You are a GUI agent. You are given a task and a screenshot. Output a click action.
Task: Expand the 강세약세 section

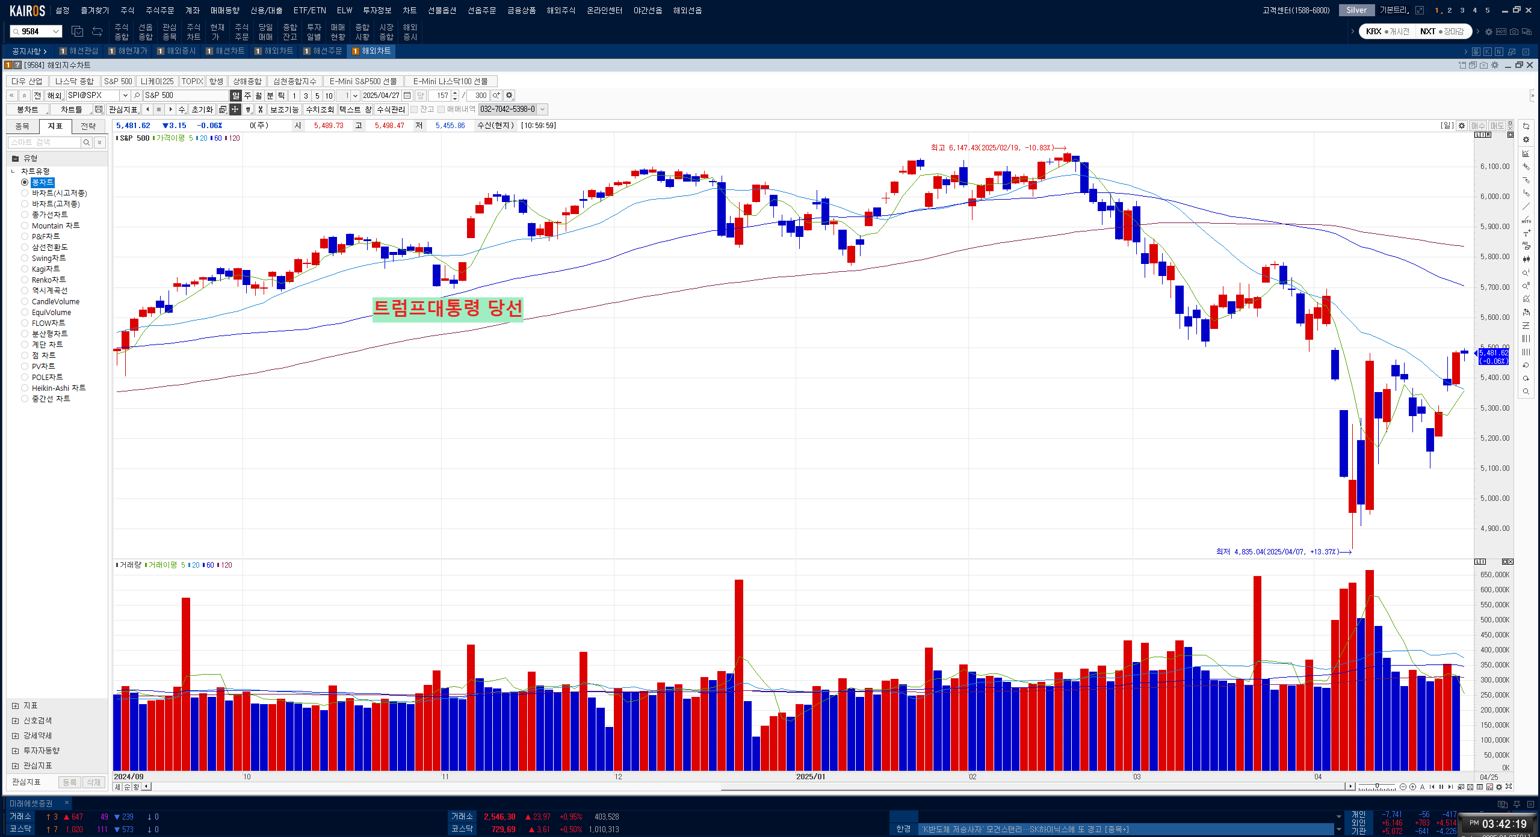(16, 736)
